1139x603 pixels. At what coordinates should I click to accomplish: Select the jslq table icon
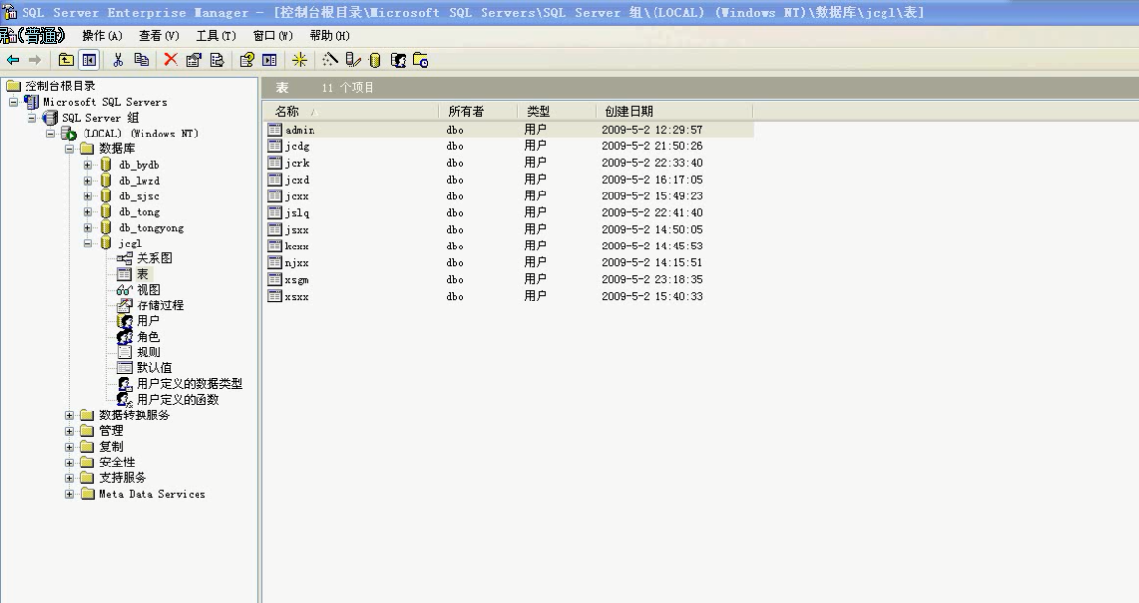(x=274, y=212)
